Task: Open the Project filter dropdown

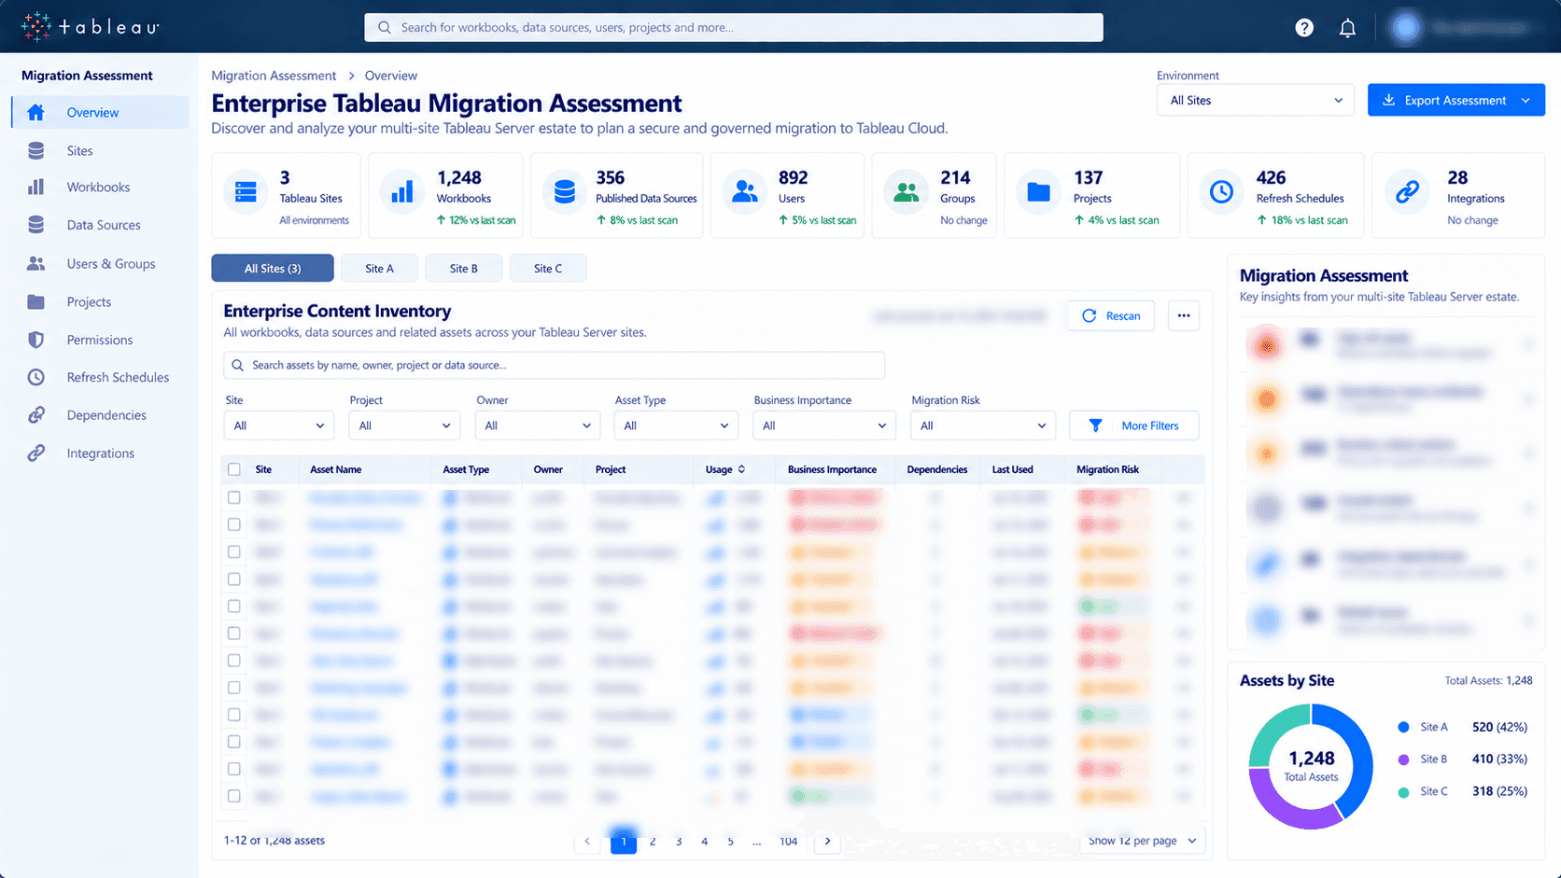Action: [x=405, y=425]
